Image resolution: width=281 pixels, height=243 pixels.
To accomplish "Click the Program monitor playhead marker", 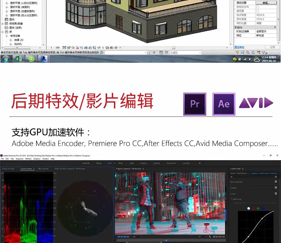I will coord(166,241).
